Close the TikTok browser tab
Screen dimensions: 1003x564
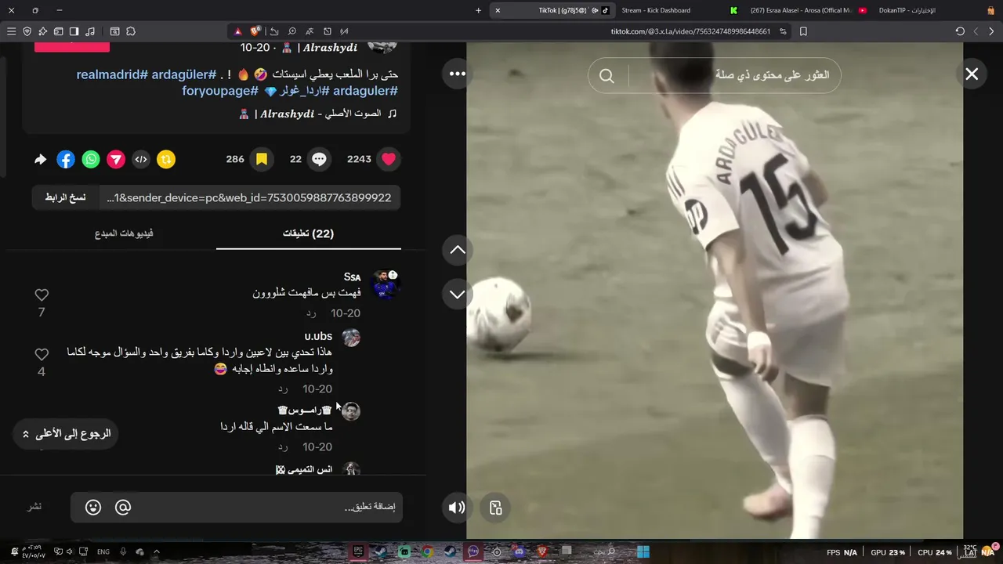point(498,10)
